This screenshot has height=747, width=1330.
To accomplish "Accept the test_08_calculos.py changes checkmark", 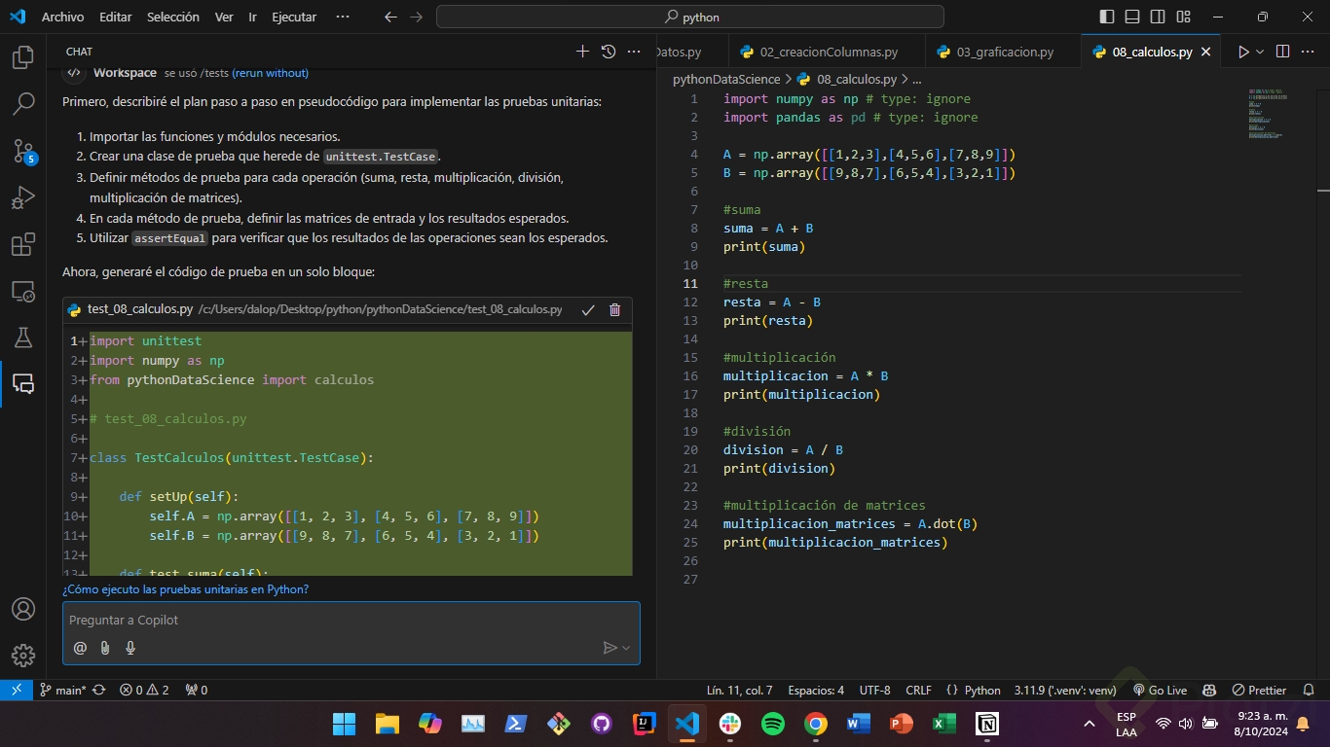I will tap(588, 309).
